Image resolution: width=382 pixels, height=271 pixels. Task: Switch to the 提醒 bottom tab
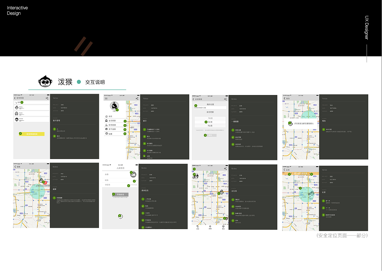(x=210, y=227)
